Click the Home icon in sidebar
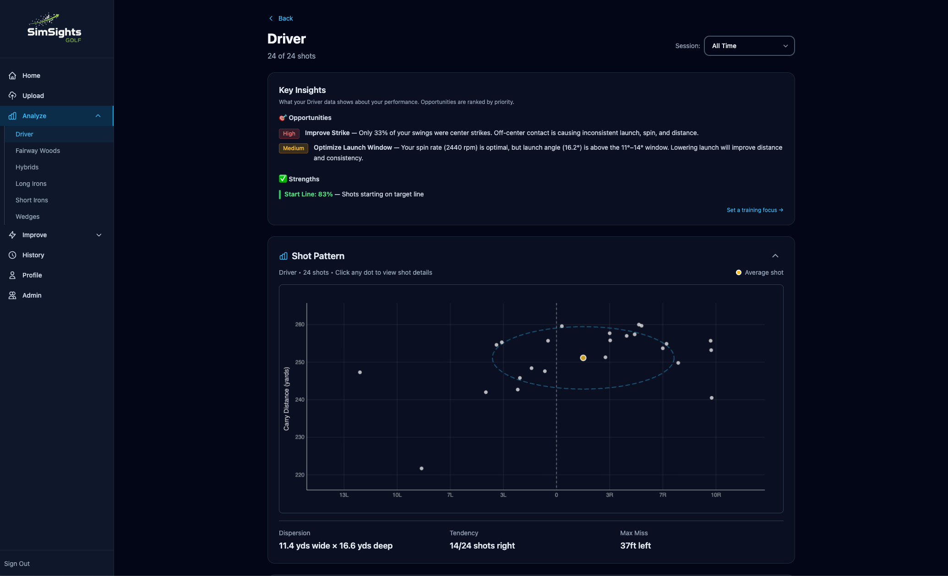The image size is (948, 576). (x=13, y=76)
